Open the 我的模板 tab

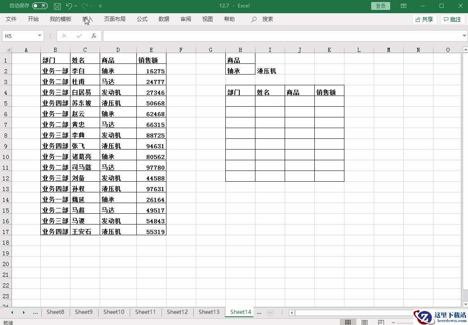(x=60, y=19)
